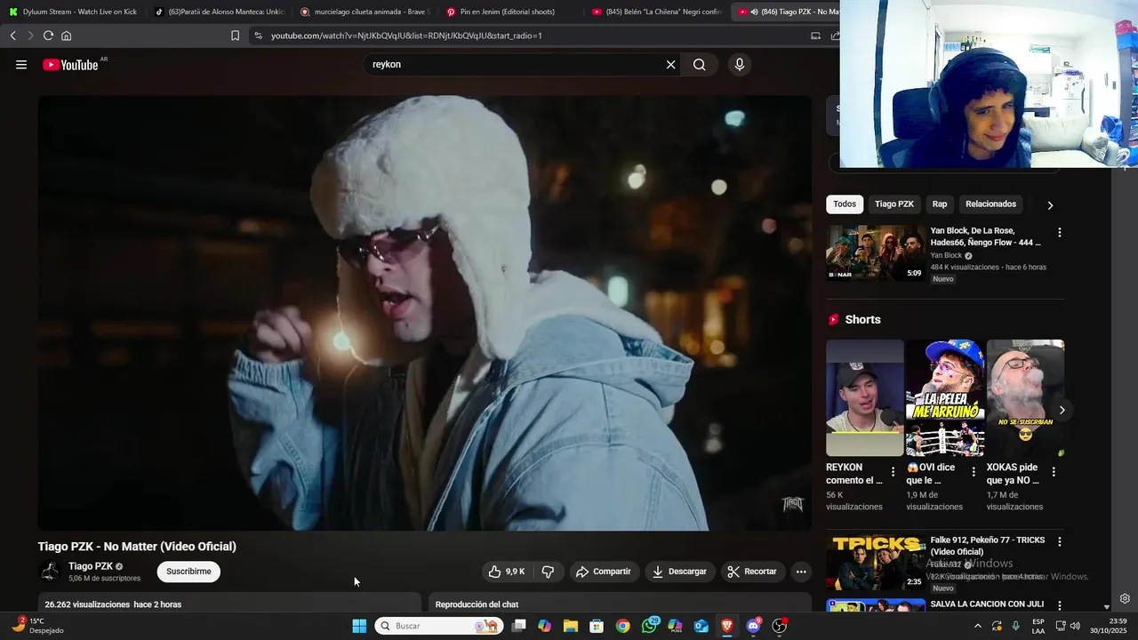The width and height of the screenshot is (1138, 640).
Task: Open SALVA LA CANCION CON JULI title
Action: coord(987,604)
